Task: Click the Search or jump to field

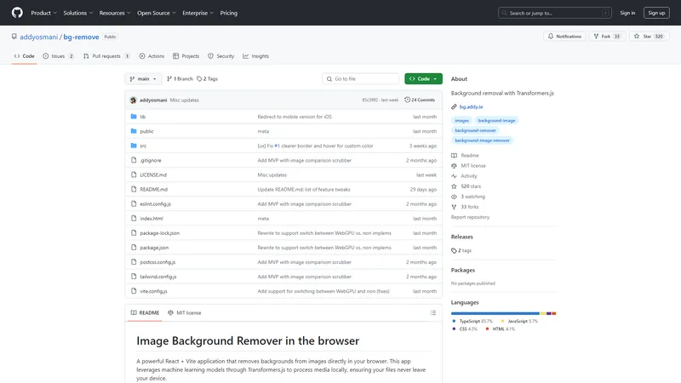Action: 555,13
